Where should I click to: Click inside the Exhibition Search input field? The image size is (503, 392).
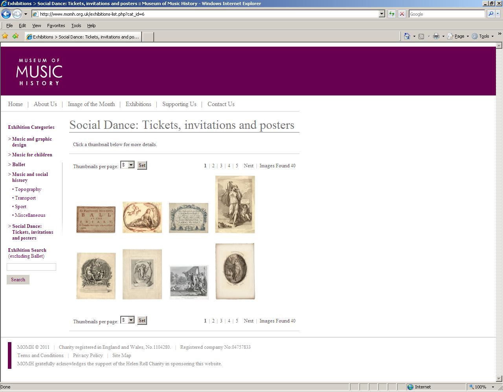[x=31, y=267]
